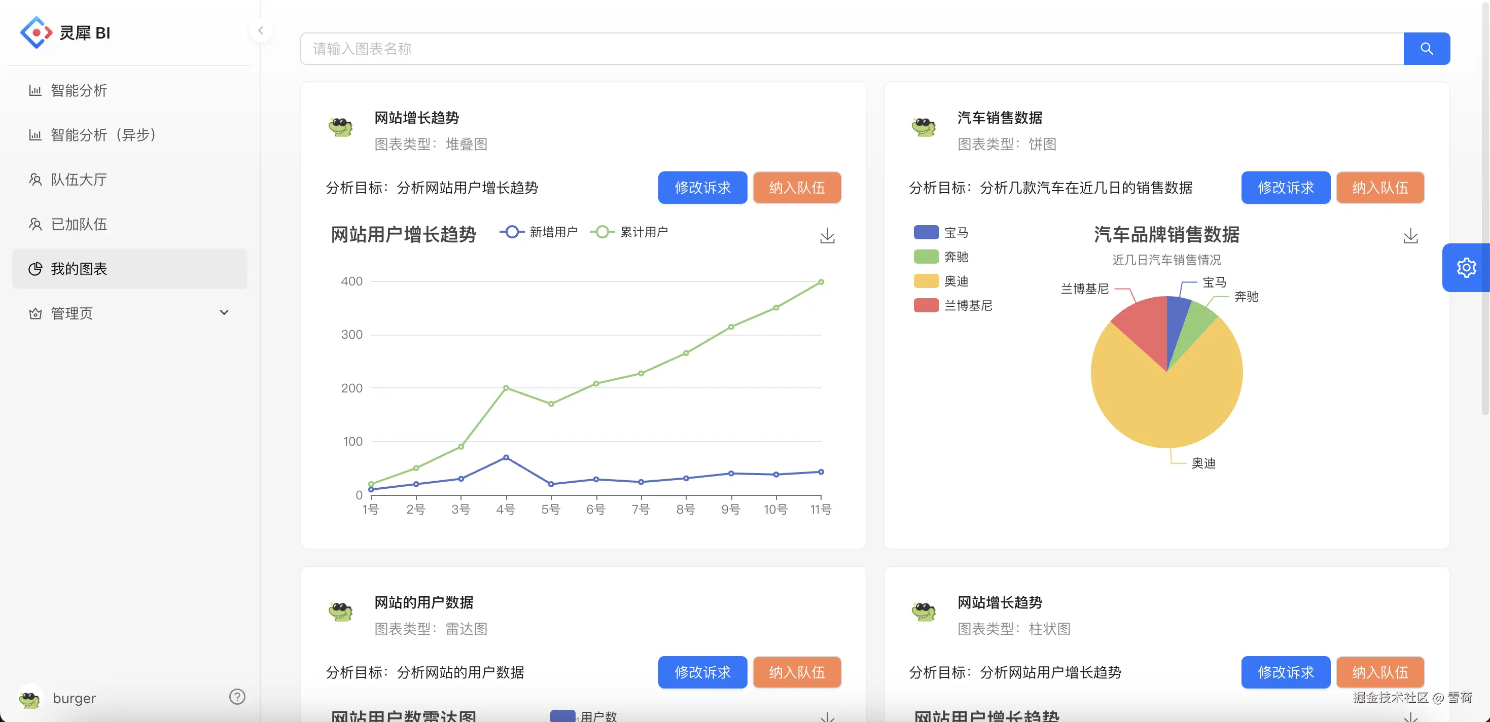Open 智能分析（异步）in the sidebar

103,135
